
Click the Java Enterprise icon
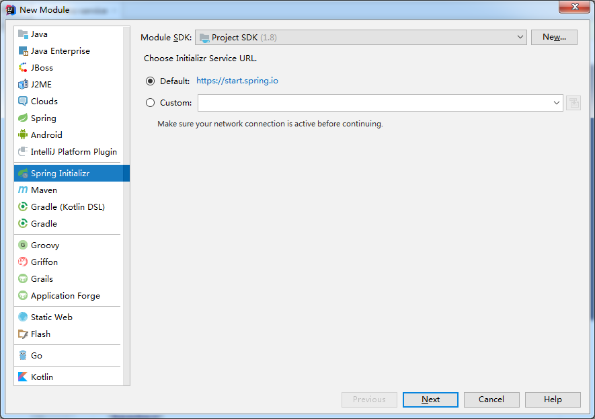pos(23,51)
